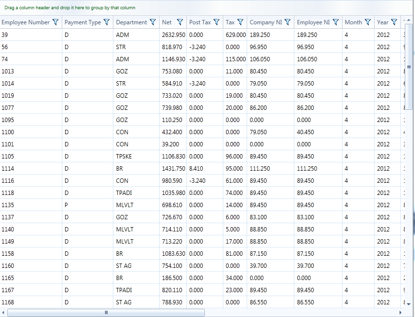Screen dimensions: 415x317
Task: Select Net value 1035.980
Action: 173,193
